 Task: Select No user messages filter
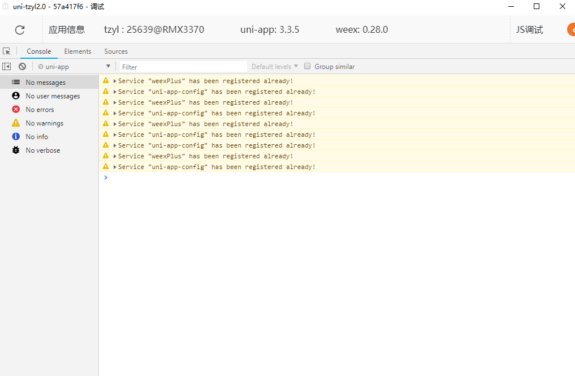tap(50, 96)
